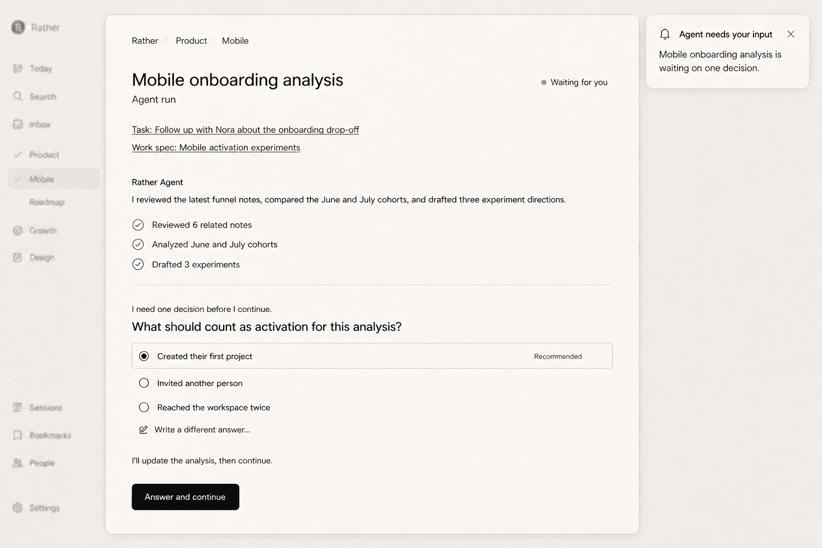Viewport: 822px width, 548px height.
Task: Open the Sessions icon in sidebar
Action: (18, 407)
